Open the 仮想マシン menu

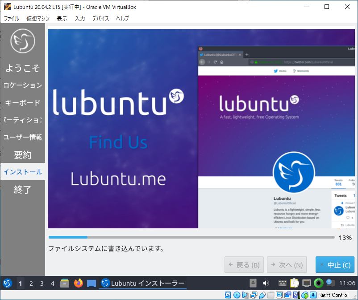(38, 18)
